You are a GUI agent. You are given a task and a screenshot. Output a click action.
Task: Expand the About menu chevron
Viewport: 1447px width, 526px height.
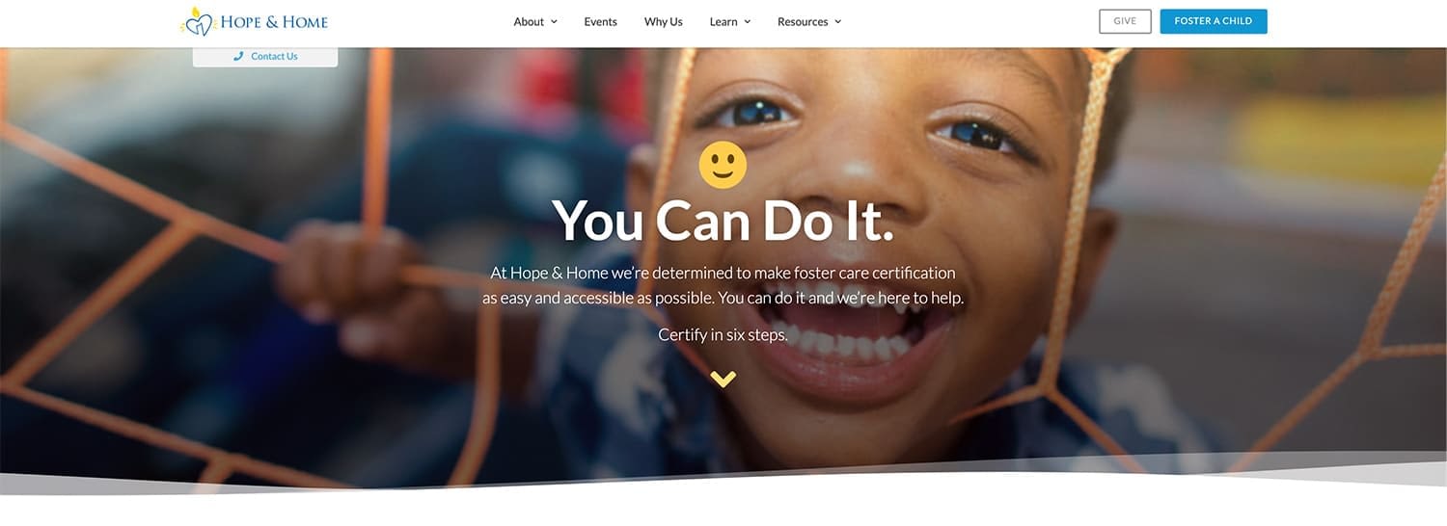[x=554, y=22]
